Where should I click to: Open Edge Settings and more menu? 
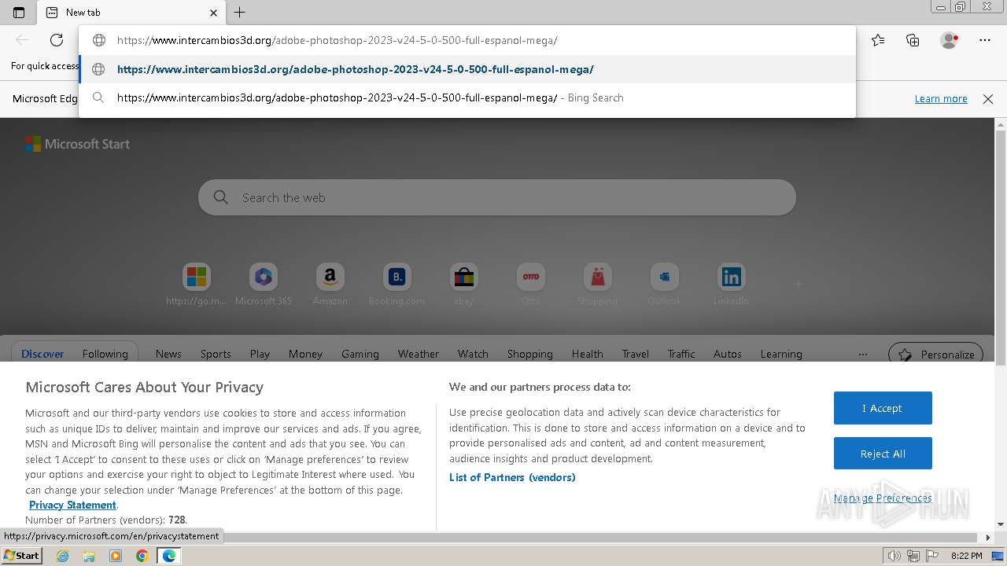[x=985, y=40]
